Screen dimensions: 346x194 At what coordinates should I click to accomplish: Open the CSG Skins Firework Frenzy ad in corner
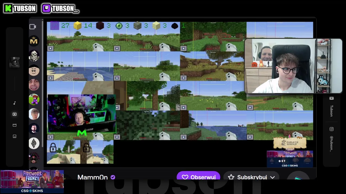32,182
